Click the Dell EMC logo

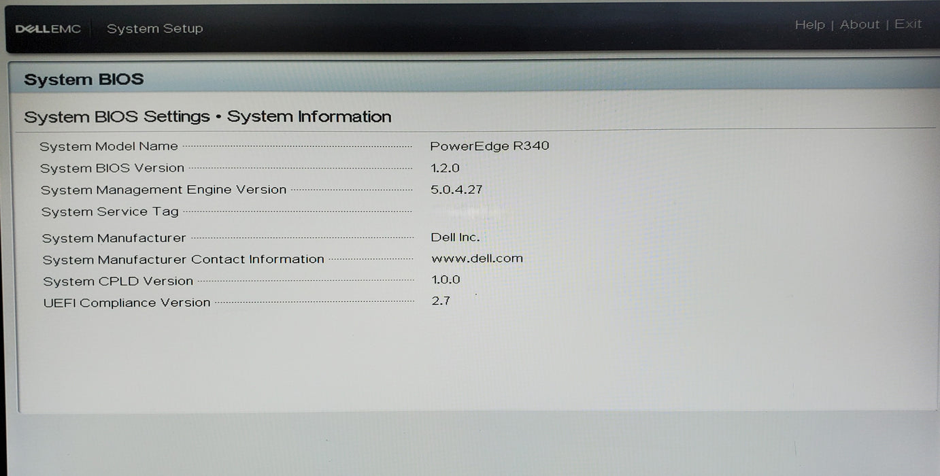point(48,29)
